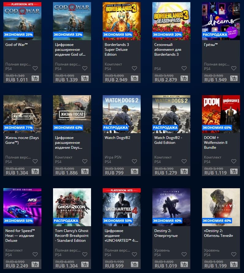The height and width of the screenshot is (273, 244).
Task: Wishlist Ghost Recon Breakpoint with heart
Action: (85, 254)
